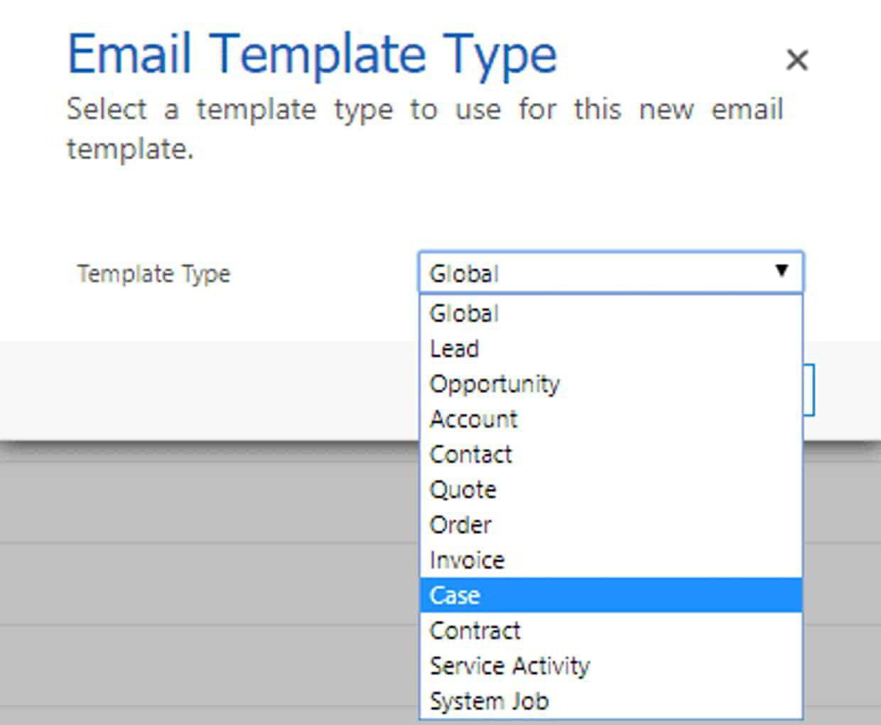Select Contact as the email template type
881x725 pixels.
pyautogui.click(x=470, y=454)
